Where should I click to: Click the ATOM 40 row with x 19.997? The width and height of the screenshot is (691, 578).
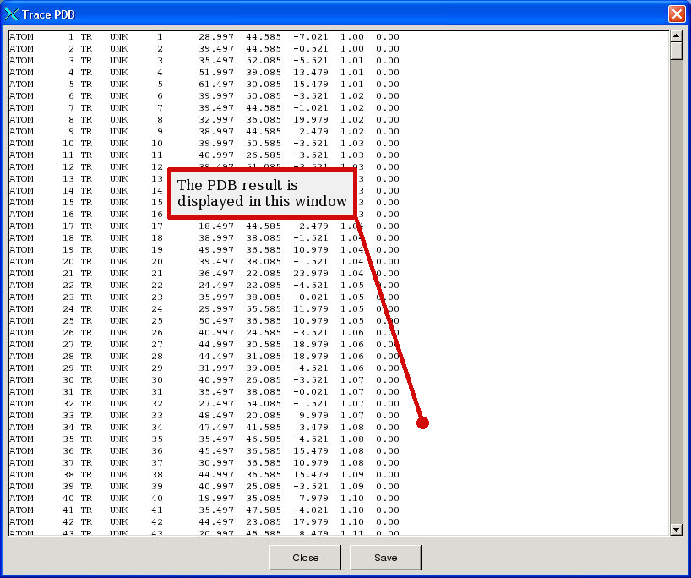(x=203, y=499)
